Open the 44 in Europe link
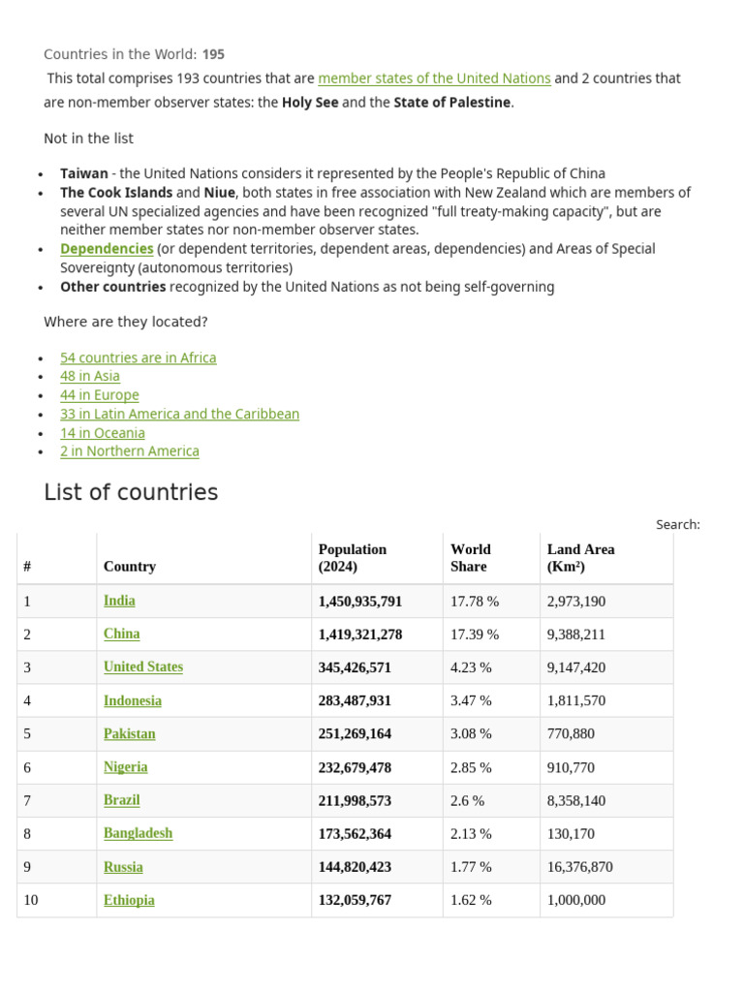744x992 pixels. [100, 395]
